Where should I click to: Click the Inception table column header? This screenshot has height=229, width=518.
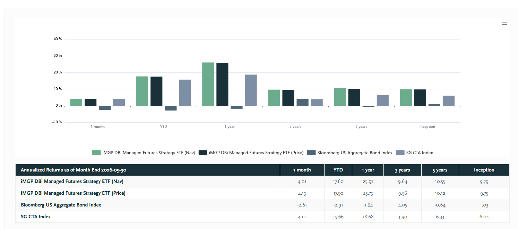484,170
